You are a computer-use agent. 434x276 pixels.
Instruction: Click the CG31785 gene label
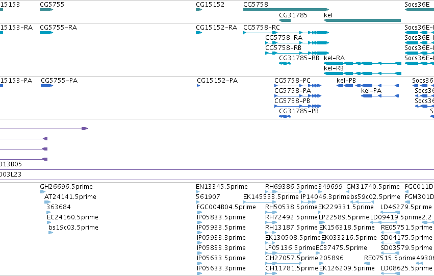293,15
